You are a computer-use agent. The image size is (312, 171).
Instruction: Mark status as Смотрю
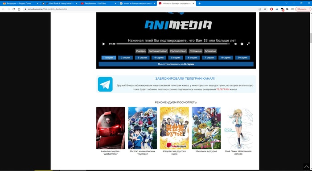pyautogui.click(x=141, y=51)
